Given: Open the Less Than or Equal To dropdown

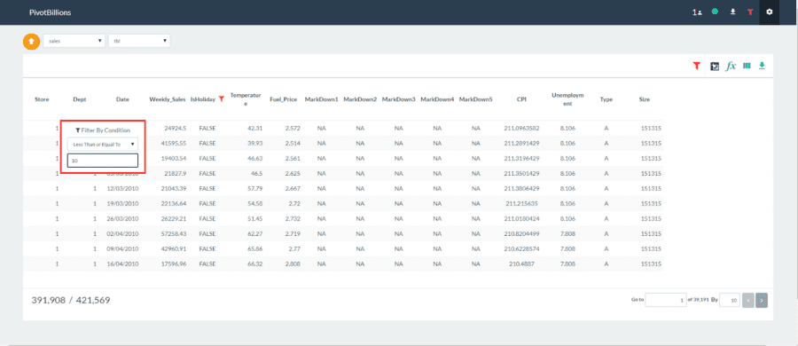Looking at the screenshot, I should (103, 145).
